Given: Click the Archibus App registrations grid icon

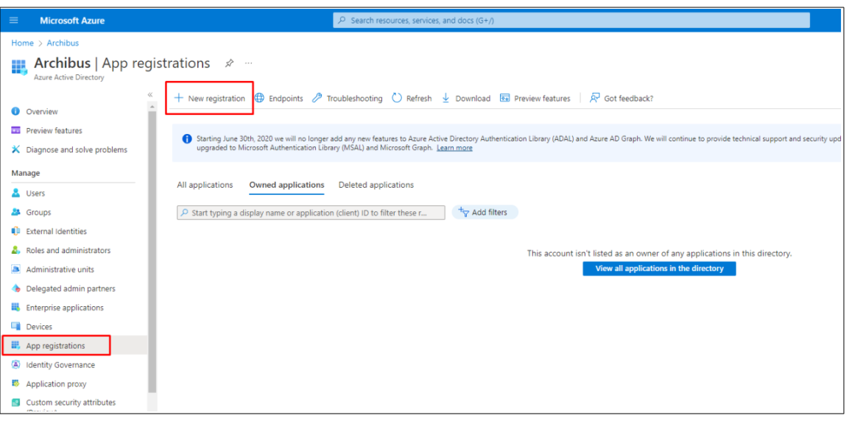Looking at the screenshot, I should click(19, 66).
